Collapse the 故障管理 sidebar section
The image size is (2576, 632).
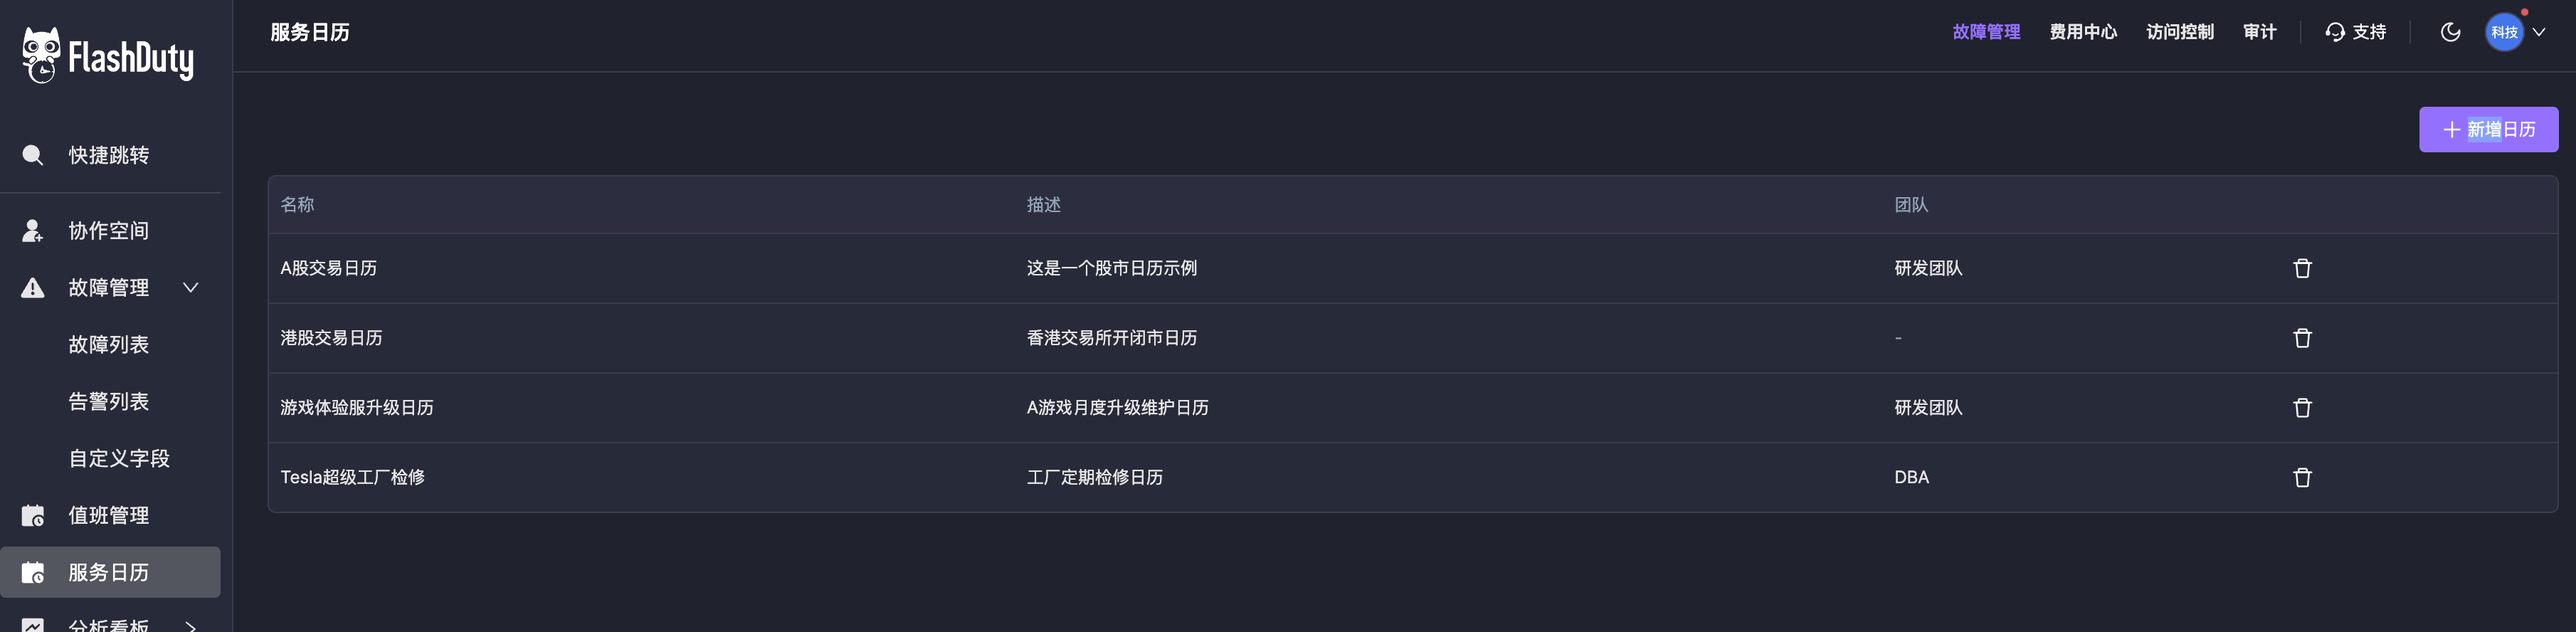[190, 287]
